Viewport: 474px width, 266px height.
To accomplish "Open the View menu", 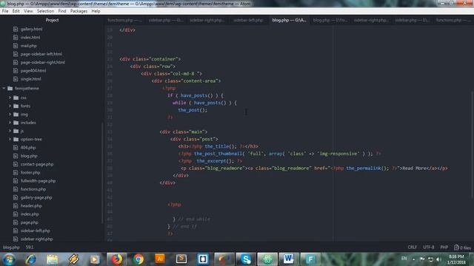I will tap(28, 11).
